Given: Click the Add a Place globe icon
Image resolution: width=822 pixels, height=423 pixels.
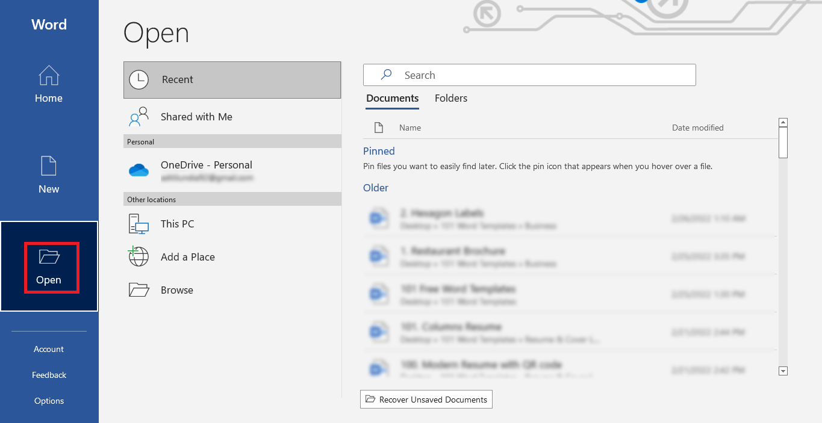Looking at the screenshot, I should point(139,256).
